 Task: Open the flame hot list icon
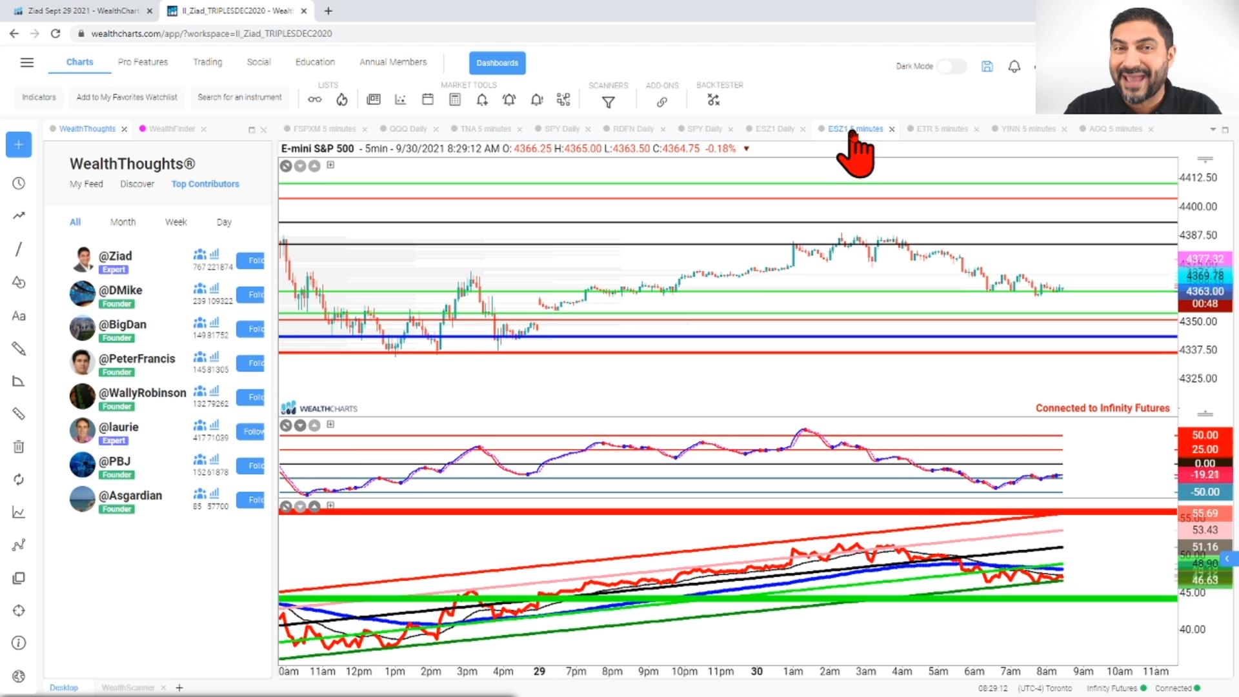click(x=342, y=99)
